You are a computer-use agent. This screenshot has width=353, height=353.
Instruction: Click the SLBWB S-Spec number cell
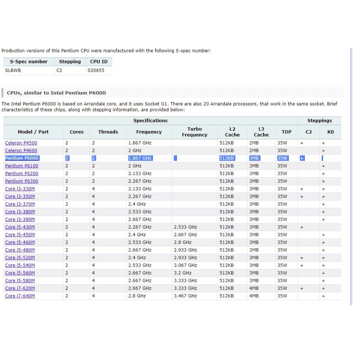(13, 70)
